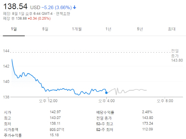
Task: Click the 주가수익률 value 15.18
Action: click(x=54, y=135)
